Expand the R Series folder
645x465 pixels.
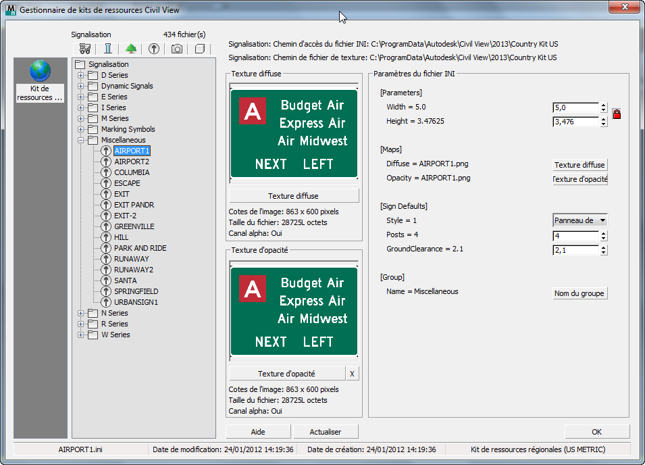click(80, 324)
